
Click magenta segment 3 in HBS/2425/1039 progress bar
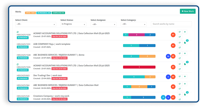coord(137,35)
